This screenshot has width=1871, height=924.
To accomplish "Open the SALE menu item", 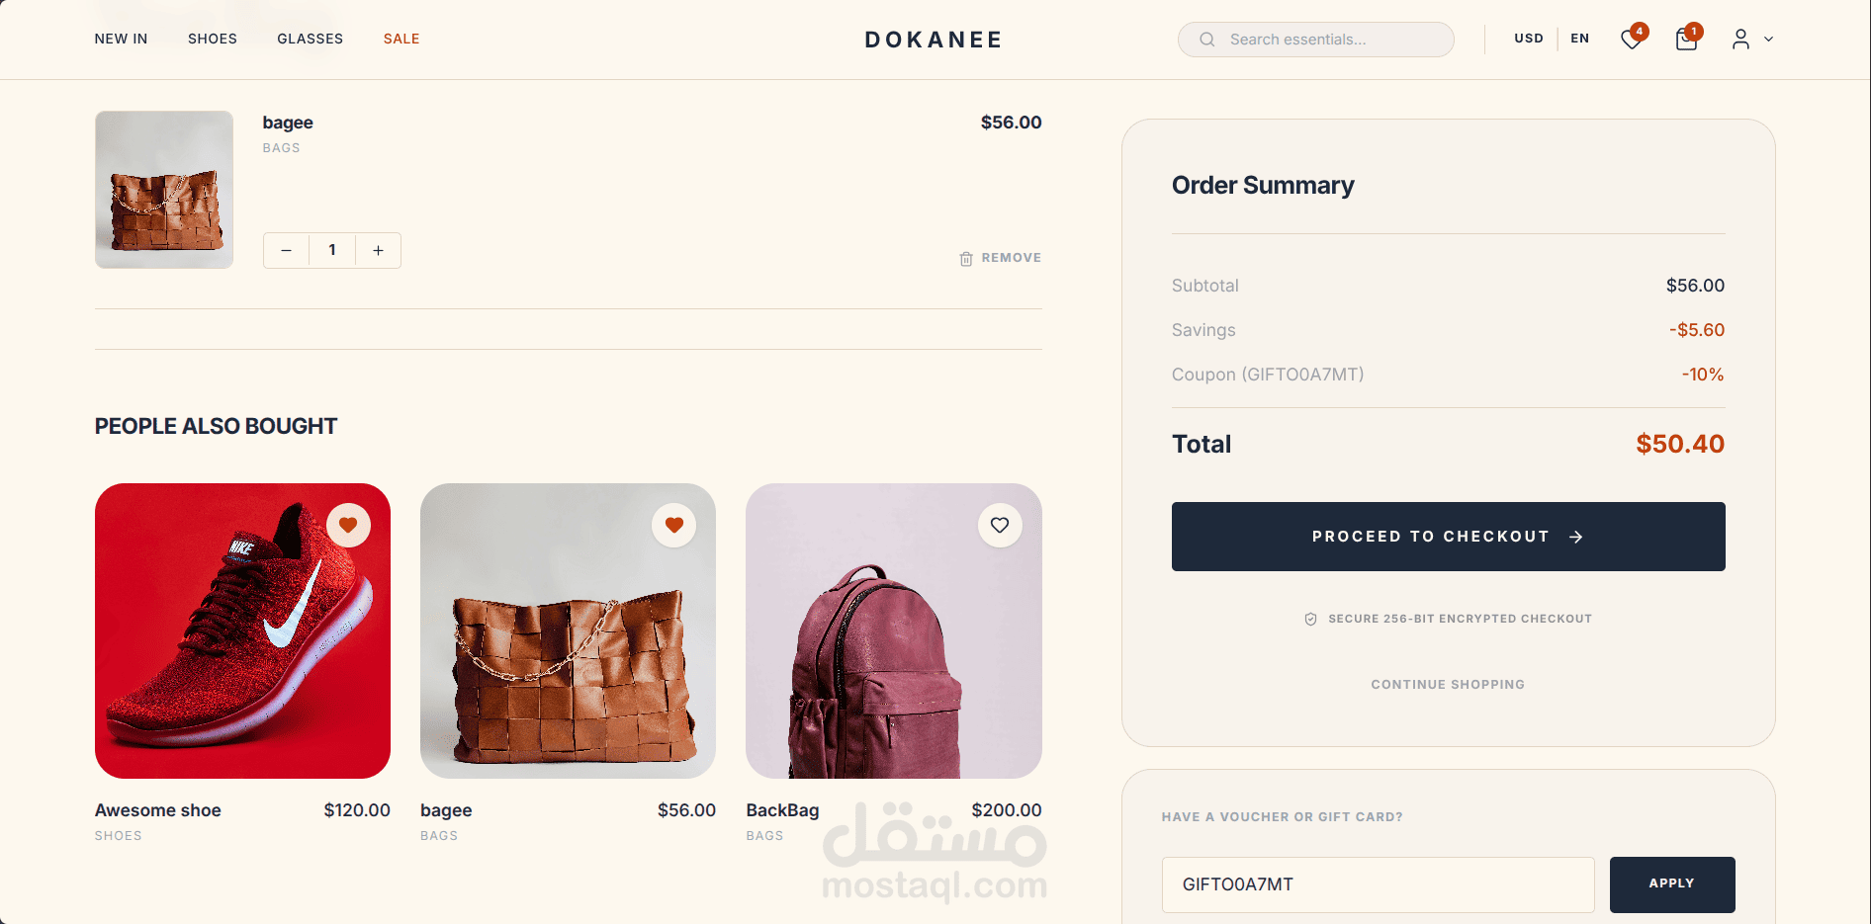I will click(401, 39).
